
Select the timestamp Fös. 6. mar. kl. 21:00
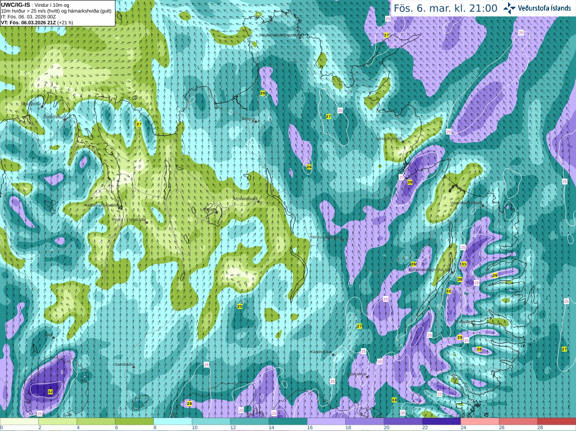pyautogui.click(x=445, y=8)
